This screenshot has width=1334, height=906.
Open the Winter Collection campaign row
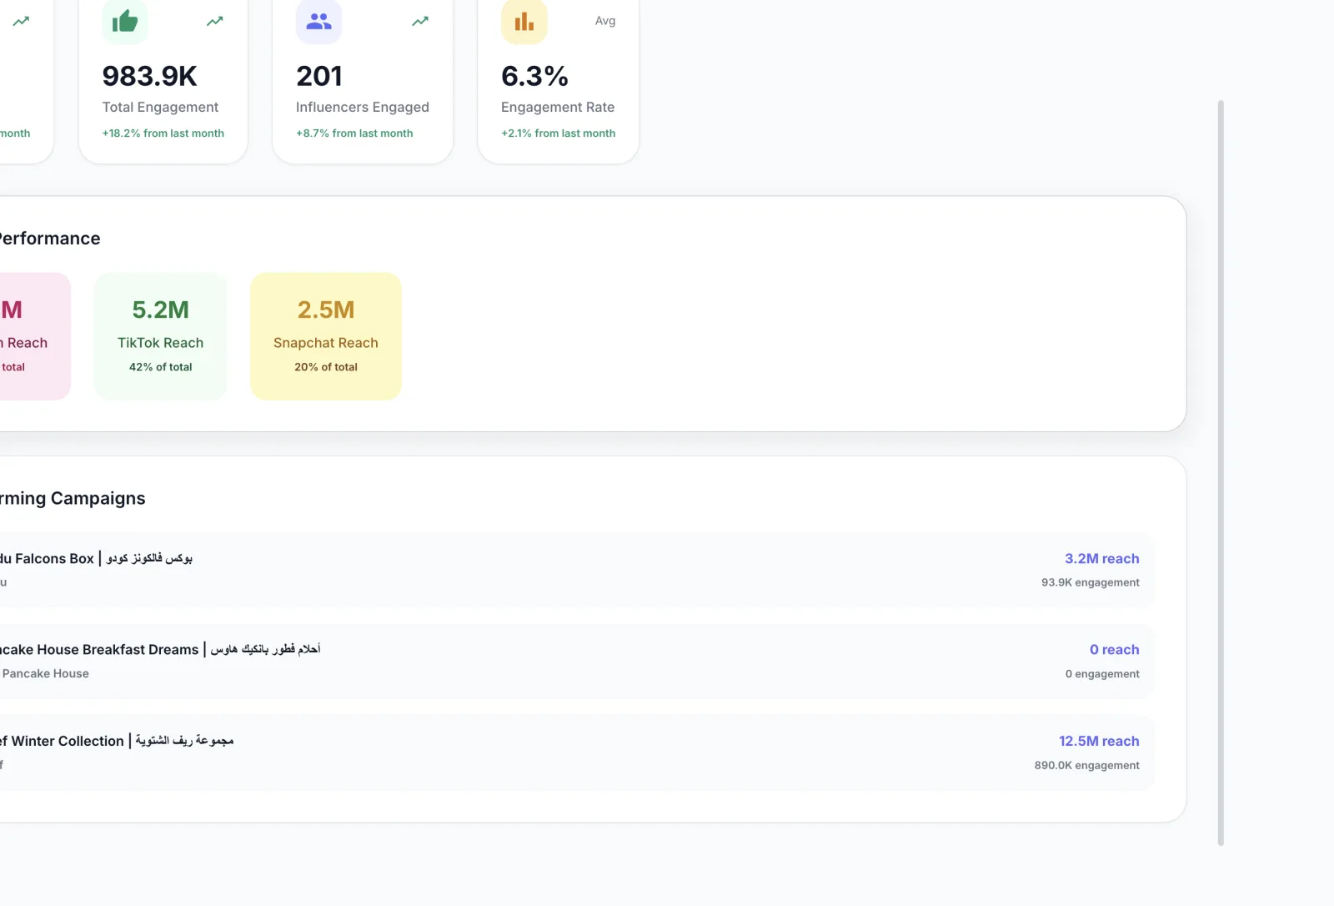tap(577, 752)
